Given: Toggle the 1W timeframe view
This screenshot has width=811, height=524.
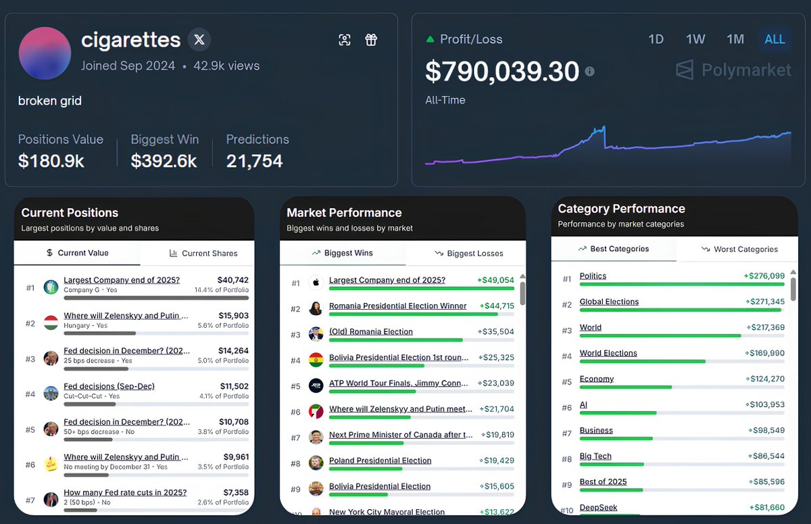Looking at the screenshot, I should pyautogui.click(x=695, y=39).
